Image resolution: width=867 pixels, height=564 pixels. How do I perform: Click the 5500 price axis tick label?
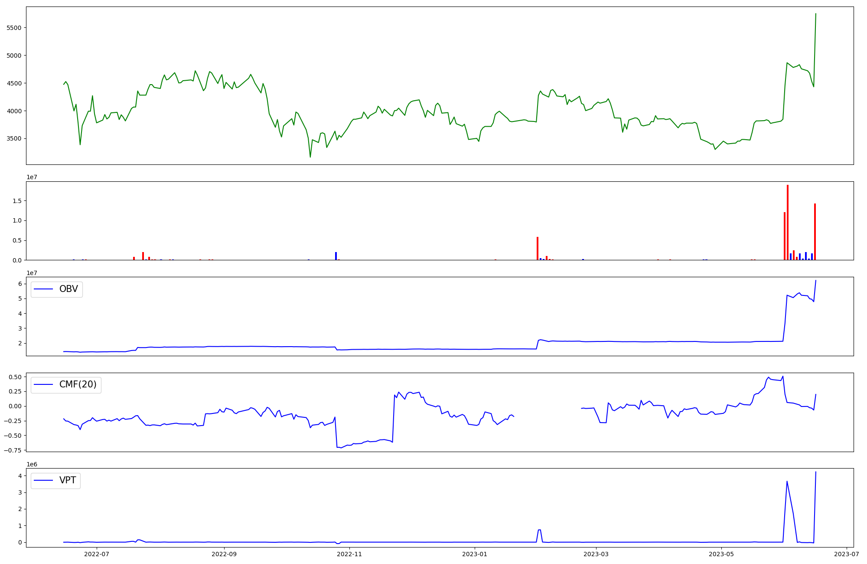(x=14, y=28)
